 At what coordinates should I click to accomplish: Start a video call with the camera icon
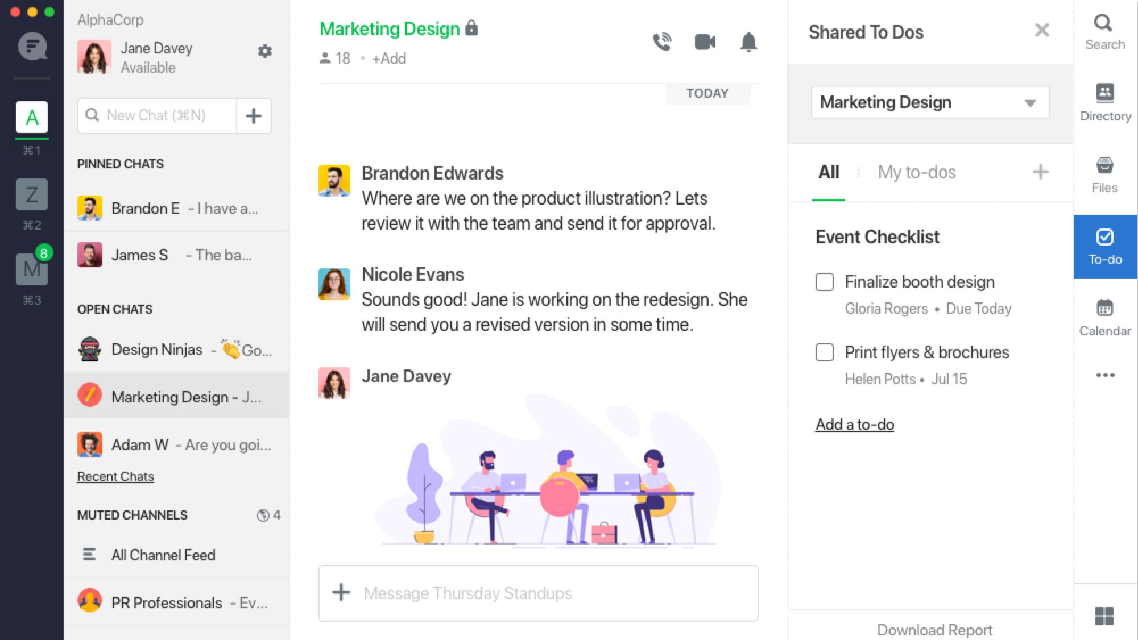pos(705,42)
